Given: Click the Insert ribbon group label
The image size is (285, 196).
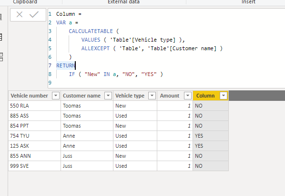Looking at the screenshot, I should pos(248,2).
